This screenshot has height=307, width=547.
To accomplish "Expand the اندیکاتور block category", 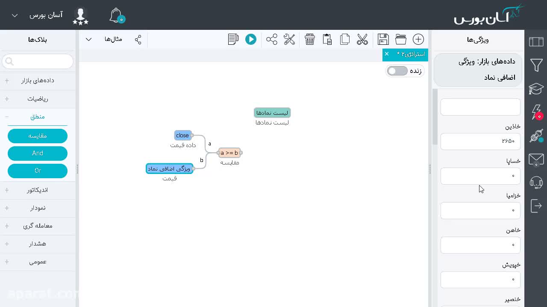I will click(38, 190).
